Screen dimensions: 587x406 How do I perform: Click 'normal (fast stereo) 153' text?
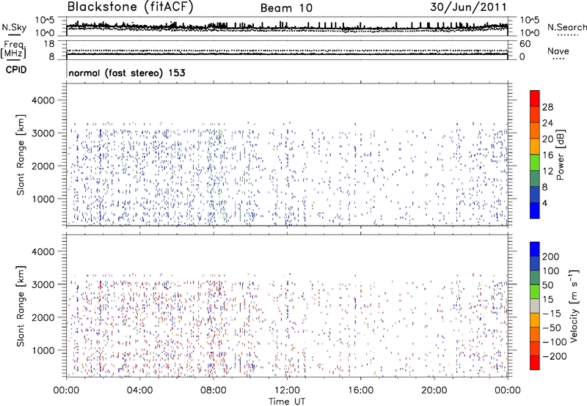click(126, 73)
